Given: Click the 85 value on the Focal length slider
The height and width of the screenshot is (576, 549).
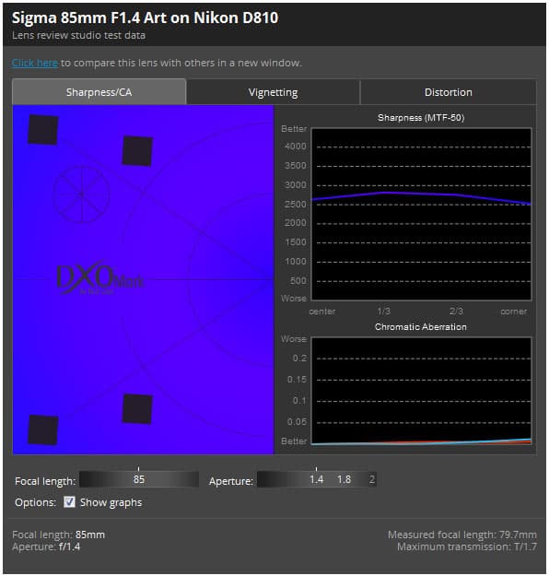Looking at the screenshot, I should 139,479.
